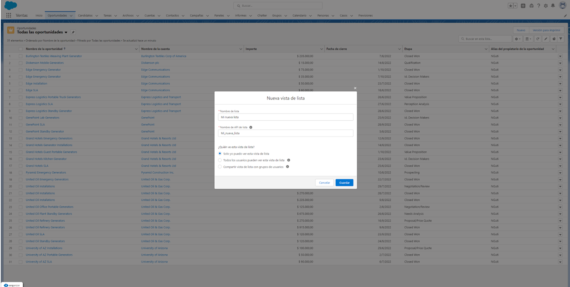The image size is (570, 287).
Task: Open the GenePoint Lab Generators opportunity link
Action: (x=42, y=118)
